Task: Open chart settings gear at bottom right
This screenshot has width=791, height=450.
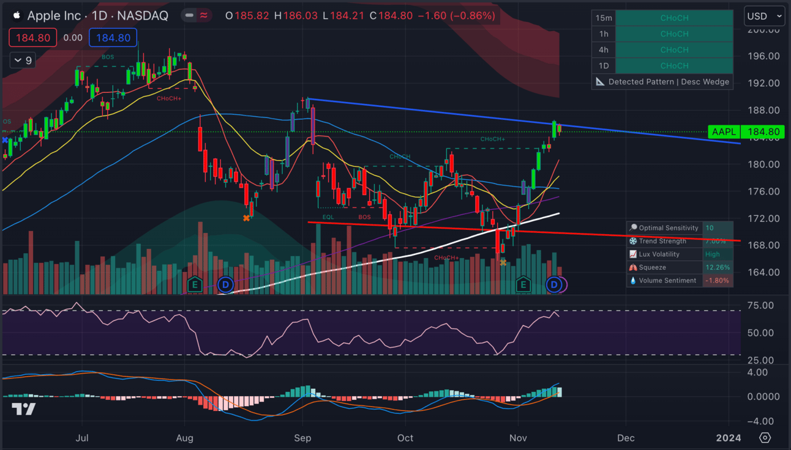Action: (765, 438)
